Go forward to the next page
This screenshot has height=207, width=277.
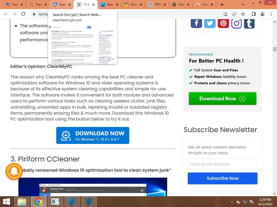(x=15, y=14)
